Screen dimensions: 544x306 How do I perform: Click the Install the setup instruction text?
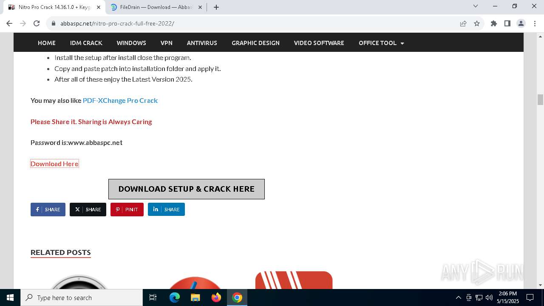pyautogui.click(x=123, y=57)
